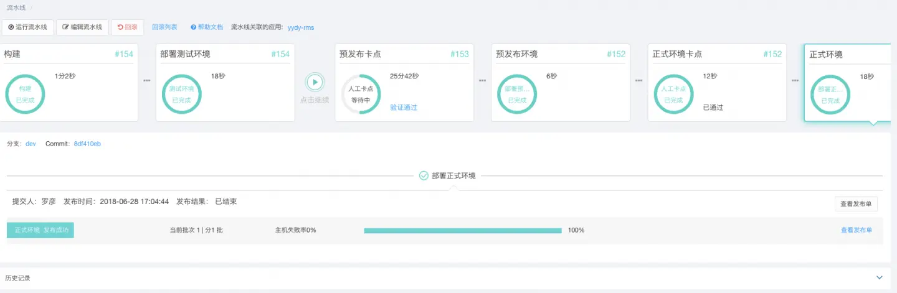Click the 6秒 duration on 预发布环境 card
This screenshot has height=293, width=897.
click(552, 77)
